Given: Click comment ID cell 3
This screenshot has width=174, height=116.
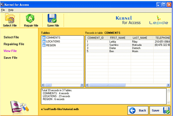Looking at the screenshot, I should 87,48.
